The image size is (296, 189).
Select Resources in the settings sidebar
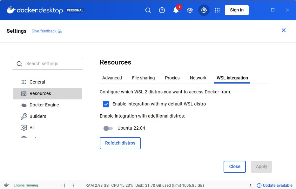point(47,93)
